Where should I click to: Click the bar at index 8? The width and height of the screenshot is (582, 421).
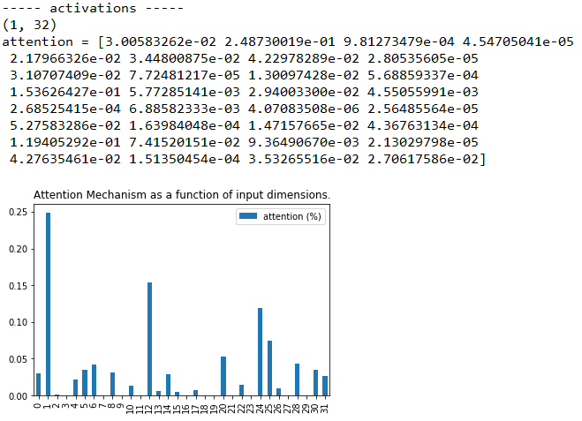pos(112,384)
